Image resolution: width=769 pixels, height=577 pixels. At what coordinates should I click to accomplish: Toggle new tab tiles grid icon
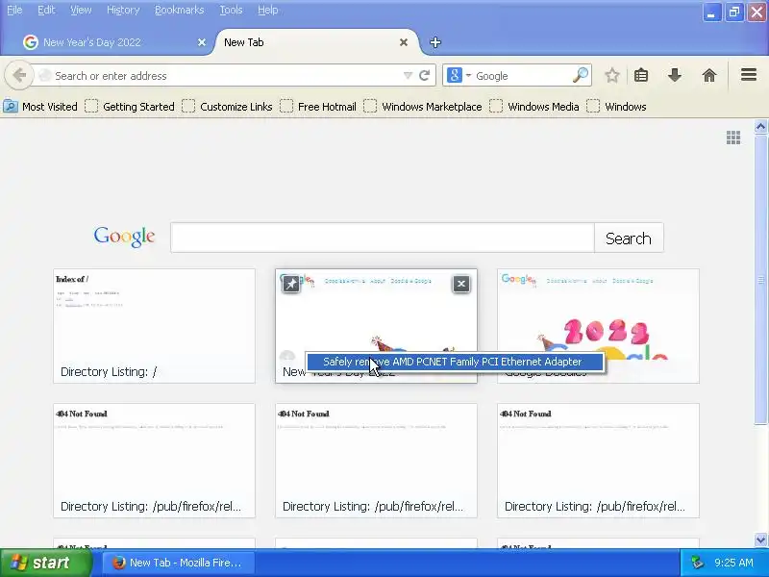[733, 138]
